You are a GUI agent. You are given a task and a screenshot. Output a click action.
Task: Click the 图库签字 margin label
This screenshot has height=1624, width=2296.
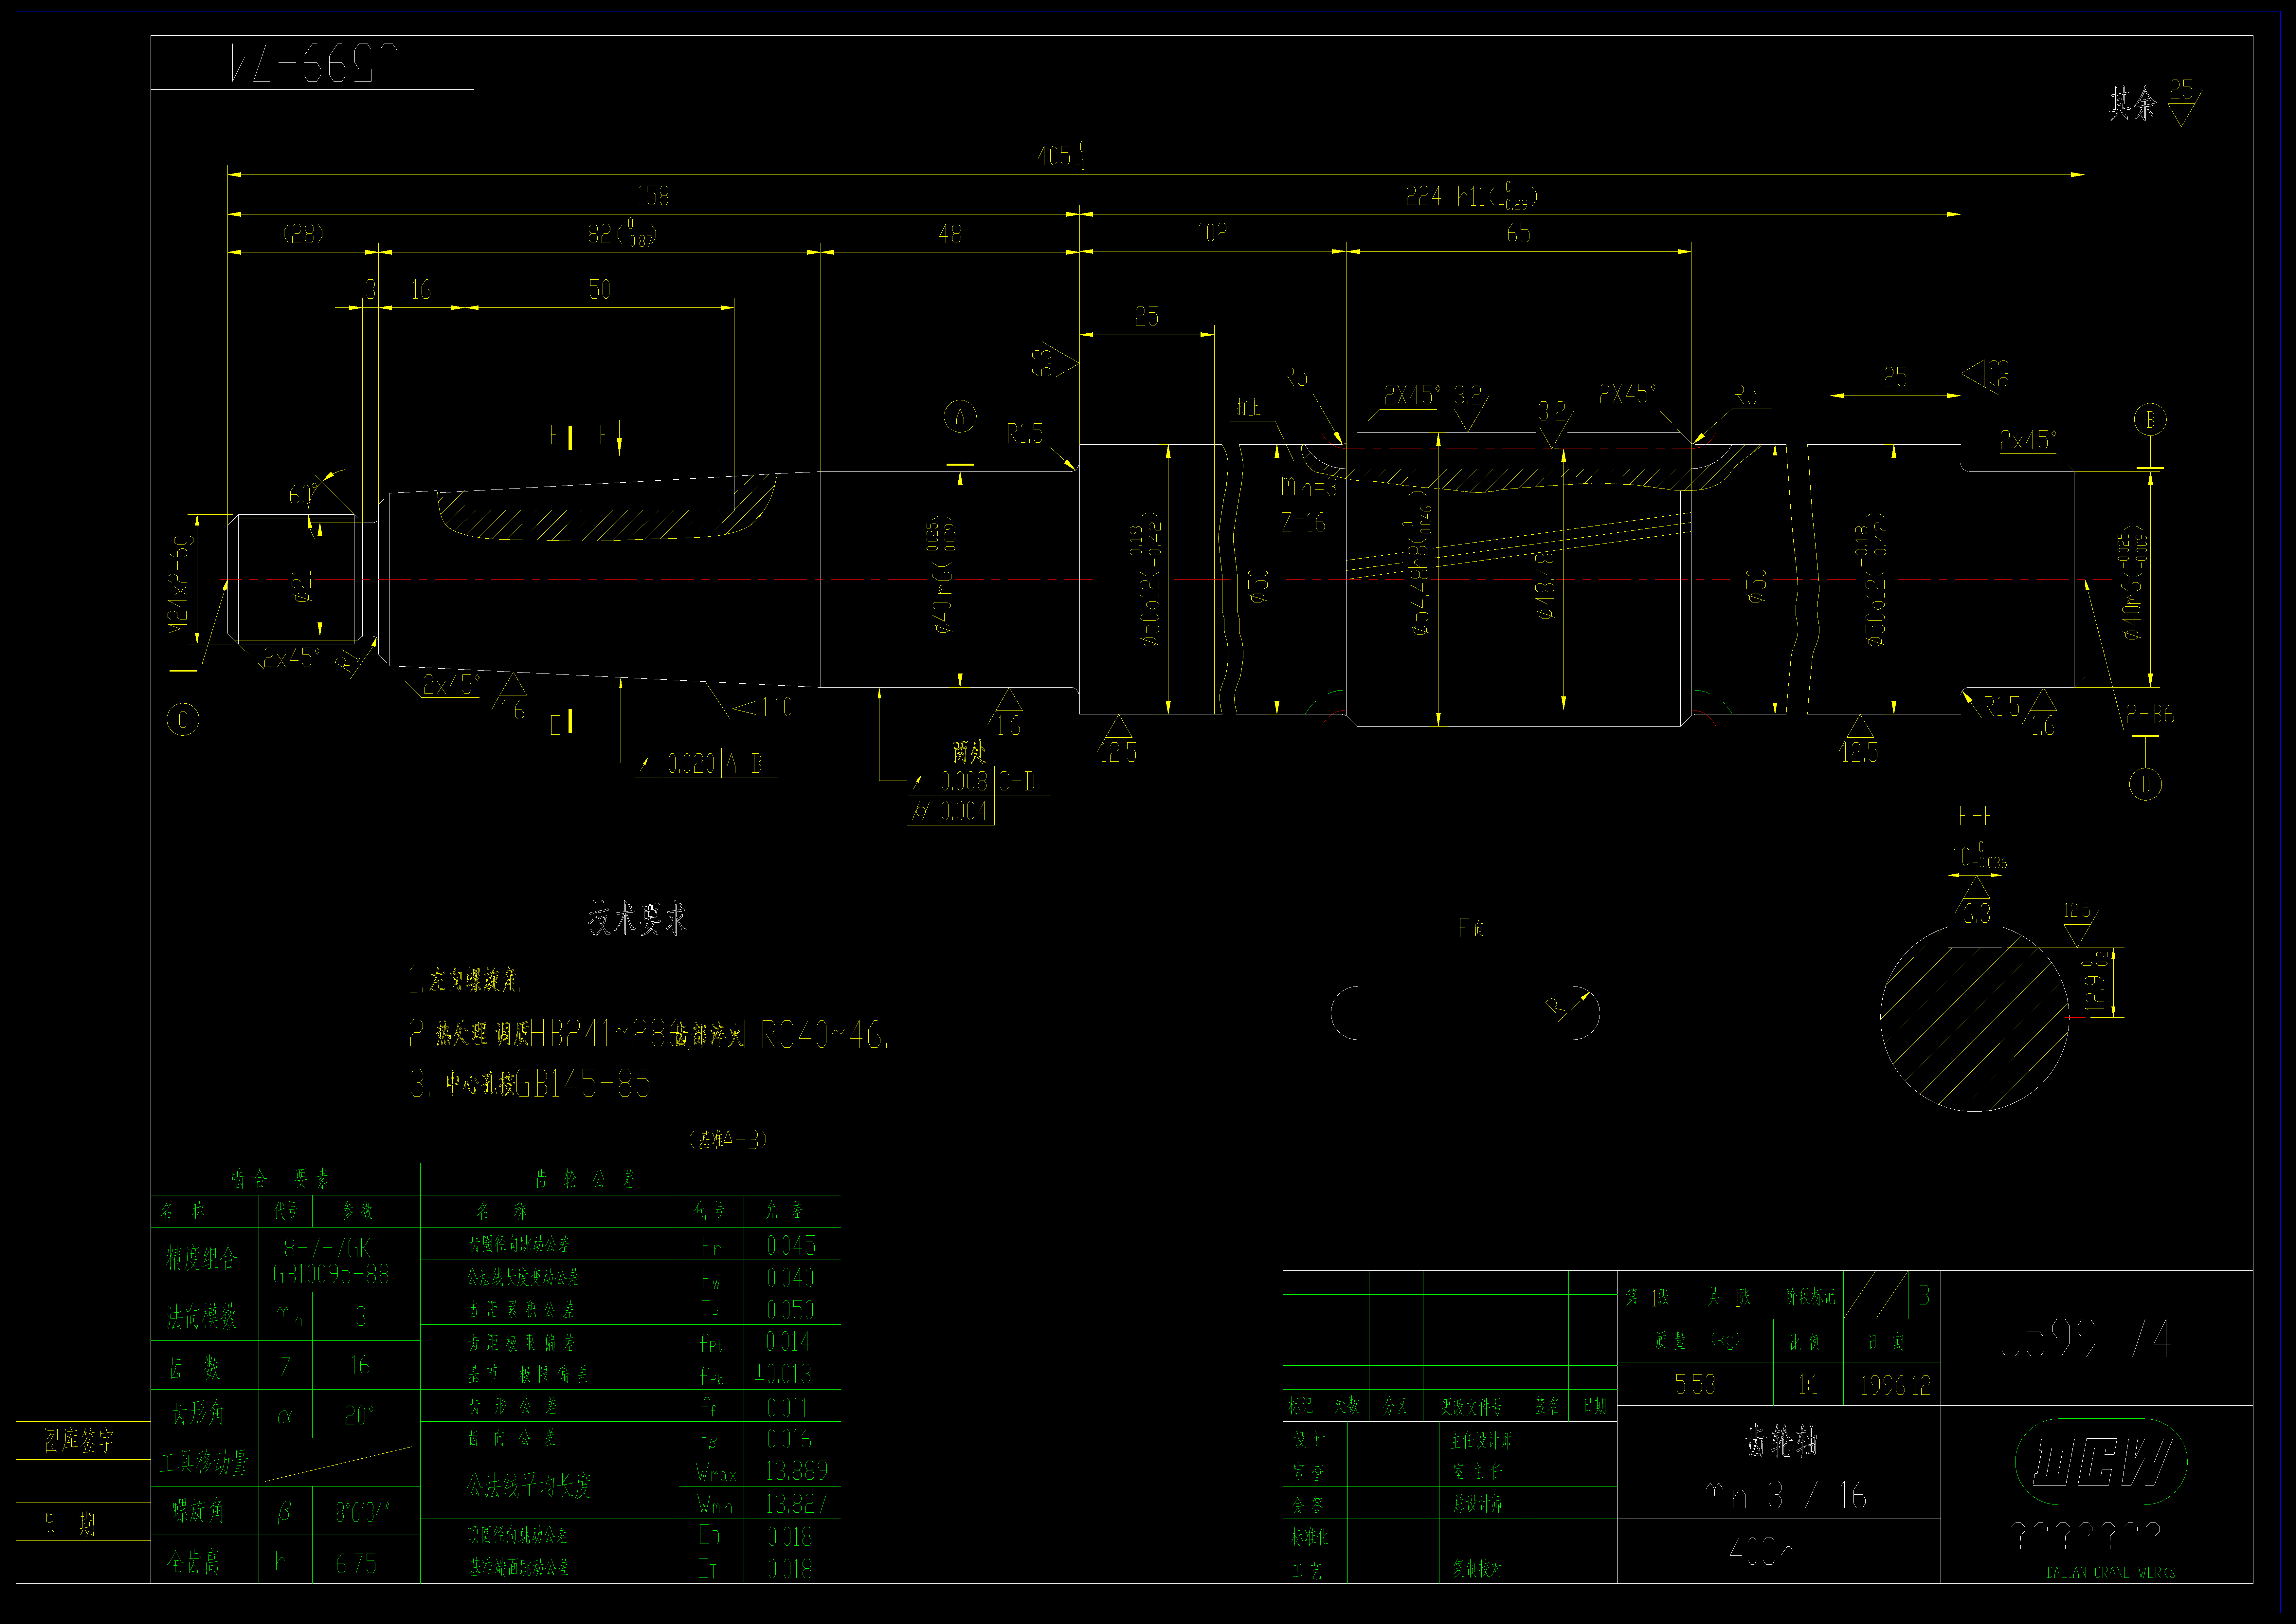(79, 1441)
